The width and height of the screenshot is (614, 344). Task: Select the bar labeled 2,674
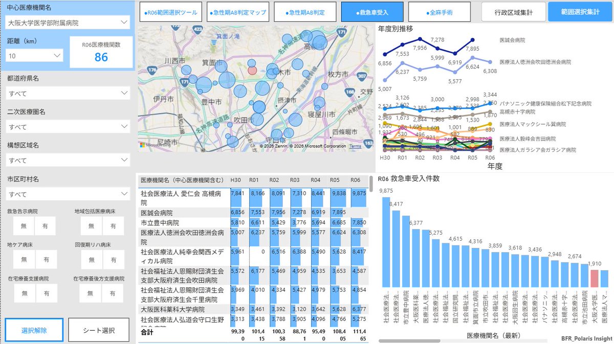(575, 275)
